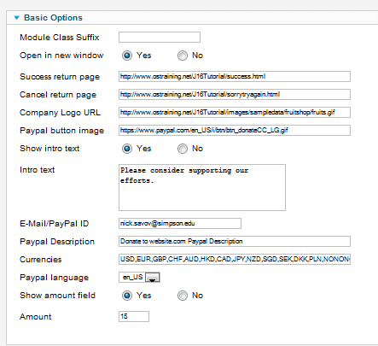Select No for Open in new window
This screenshot has width=378, height=346.
(183, 56)
